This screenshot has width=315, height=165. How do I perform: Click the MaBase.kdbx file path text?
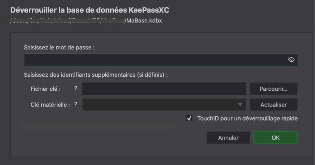tap(143, 21)
